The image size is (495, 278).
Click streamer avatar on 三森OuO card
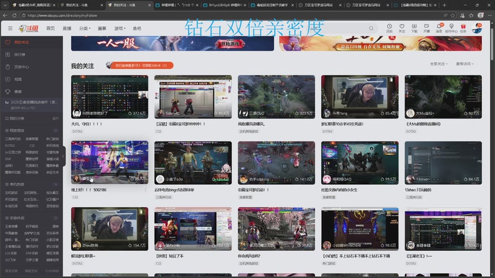pyautogui.click(x=243, y=113)
